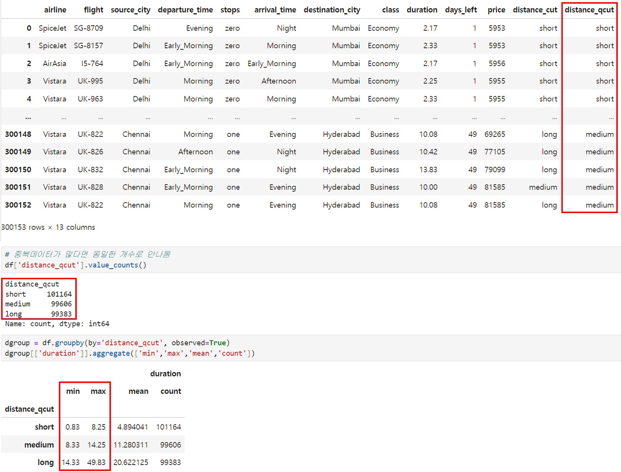The width and height of the screenshot is (621, 472).
Task: Click the 'distance_cut' column header
Action: click(x=535, y=10)
